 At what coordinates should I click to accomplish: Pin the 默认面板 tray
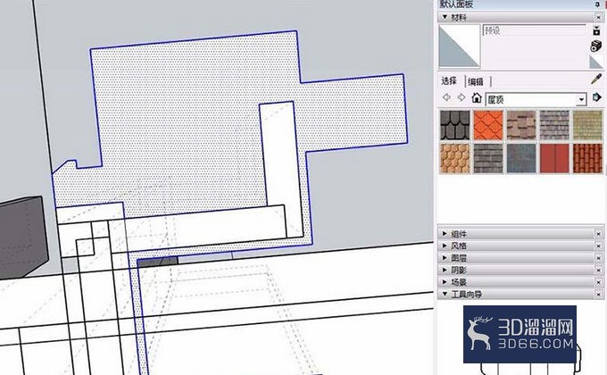tap(598, 4)
